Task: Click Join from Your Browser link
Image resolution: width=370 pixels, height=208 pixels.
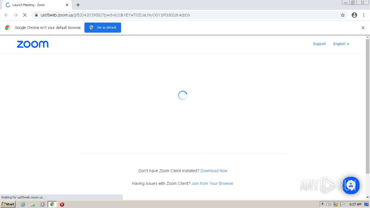Action: pyautogui.click(x=212, y=183)
